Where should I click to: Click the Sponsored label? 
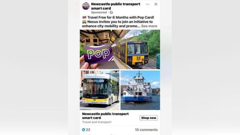coord(99,12)
